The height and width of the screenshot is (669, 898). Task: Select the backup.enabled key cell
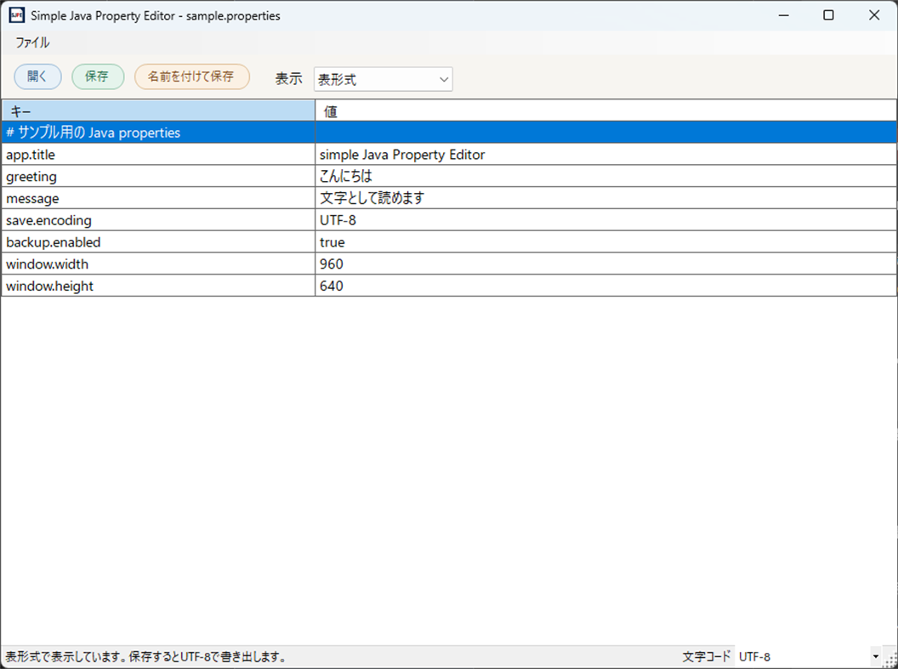158,242
